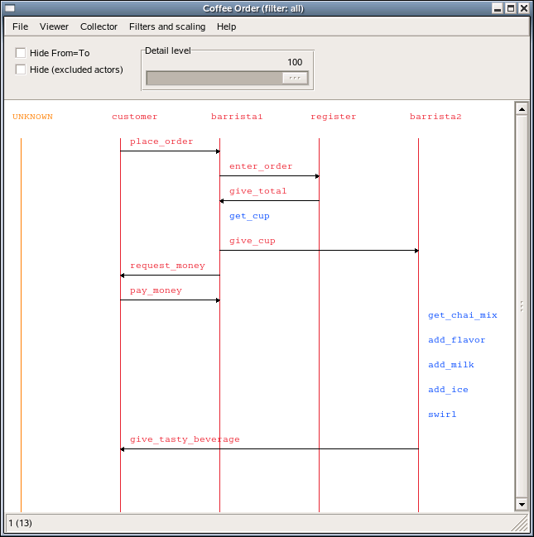Click the barrista1 actor header

click(237, 117)
